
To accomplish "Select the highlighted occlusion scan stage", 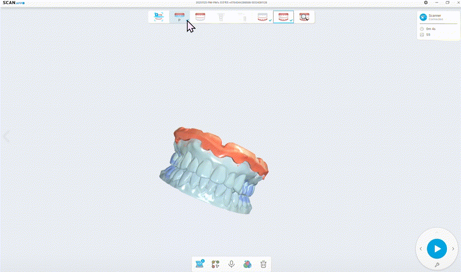I will [283, 17].
